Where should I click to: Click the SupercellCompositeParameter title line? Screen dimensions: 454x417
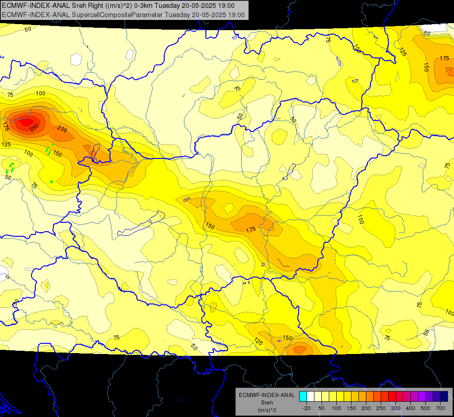click(x=123, y=15)
